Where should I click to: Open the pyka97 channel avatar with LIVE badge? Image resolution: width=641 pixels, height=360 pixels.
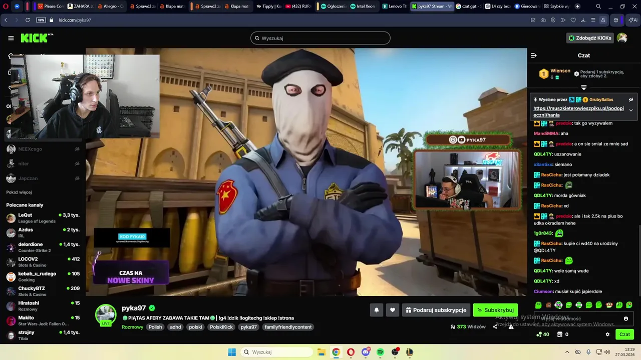pyautogui.click(x=106, y=315)
